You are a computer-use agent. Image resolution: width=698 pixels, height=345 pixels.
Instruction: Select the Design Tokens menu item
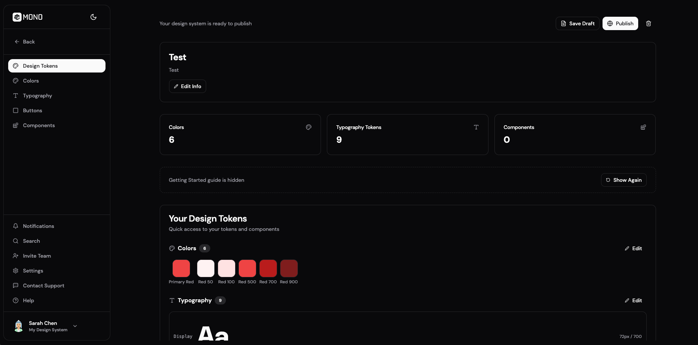pyautogui.click(x=57, y=66)
